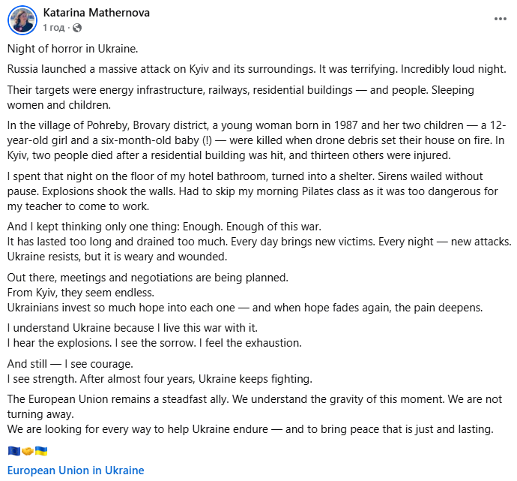Click the "Night of horror in Ukraine" line
Image resolution: width=517 pixels, height=481 pixels.
tap(73, 49)
